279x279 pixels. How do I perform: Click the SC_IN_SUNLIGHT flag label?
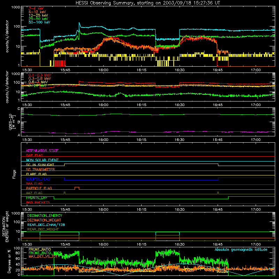pos(40,165)
